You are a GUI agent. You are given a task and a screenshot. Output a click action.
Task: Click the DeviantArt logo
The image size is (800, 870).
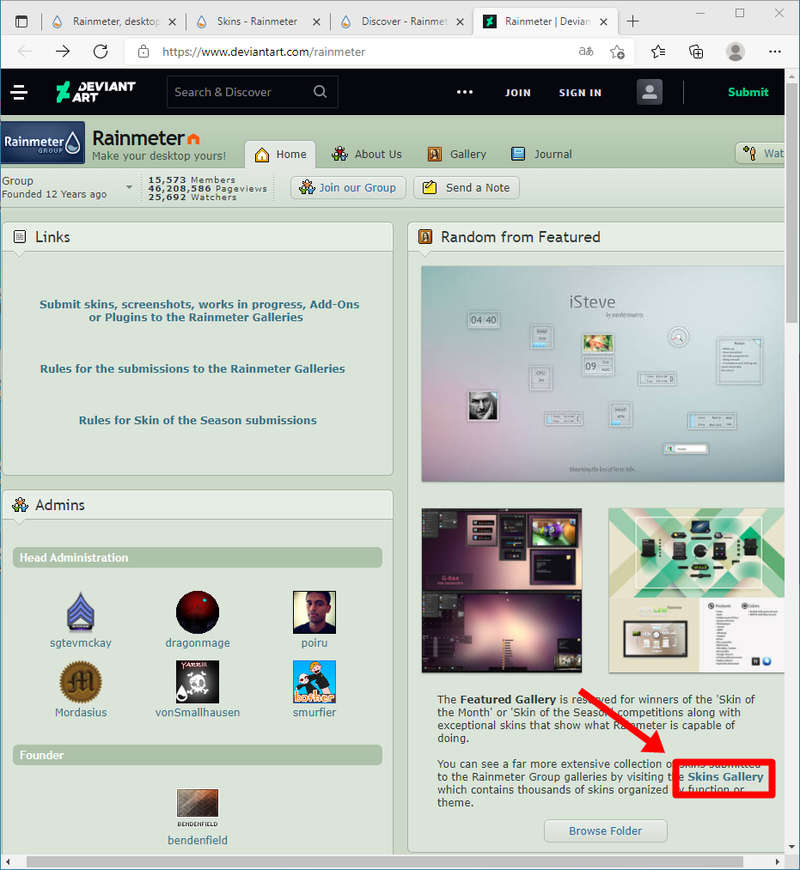(x=95, y=92)
